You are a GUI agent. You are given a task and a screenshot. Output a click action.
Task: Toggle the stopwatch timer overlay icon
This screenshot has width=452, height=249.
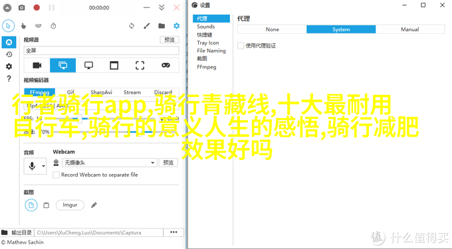pos(53,26)
